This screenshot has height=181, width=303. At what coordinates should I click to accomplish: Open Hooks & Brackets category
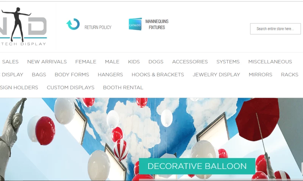coord(158,75)
